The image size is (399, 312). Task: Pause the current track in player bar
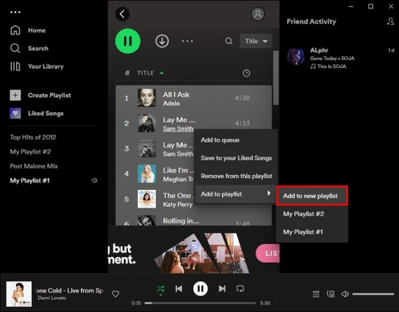(x=200, y=289)
